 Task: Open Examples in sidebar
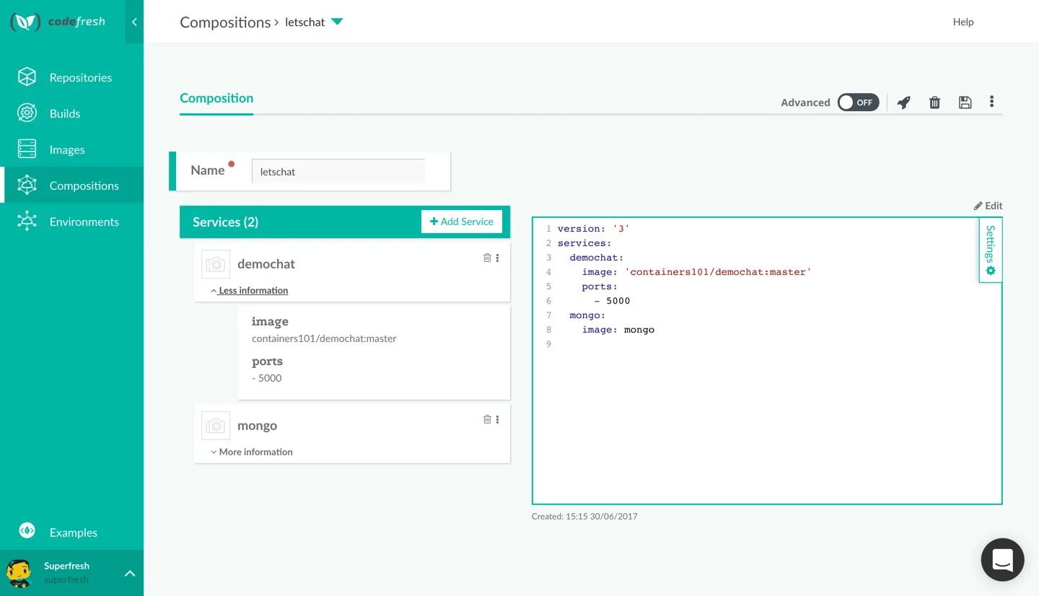pyautogui.click(x=74, y=533)
